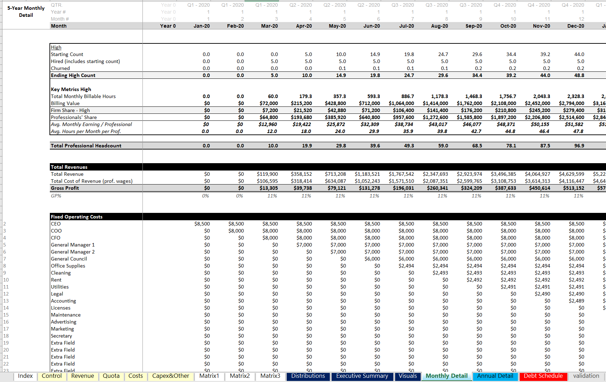The image size is (606, 382).
Task: Select row number 17 header
Action: point(6,329)
